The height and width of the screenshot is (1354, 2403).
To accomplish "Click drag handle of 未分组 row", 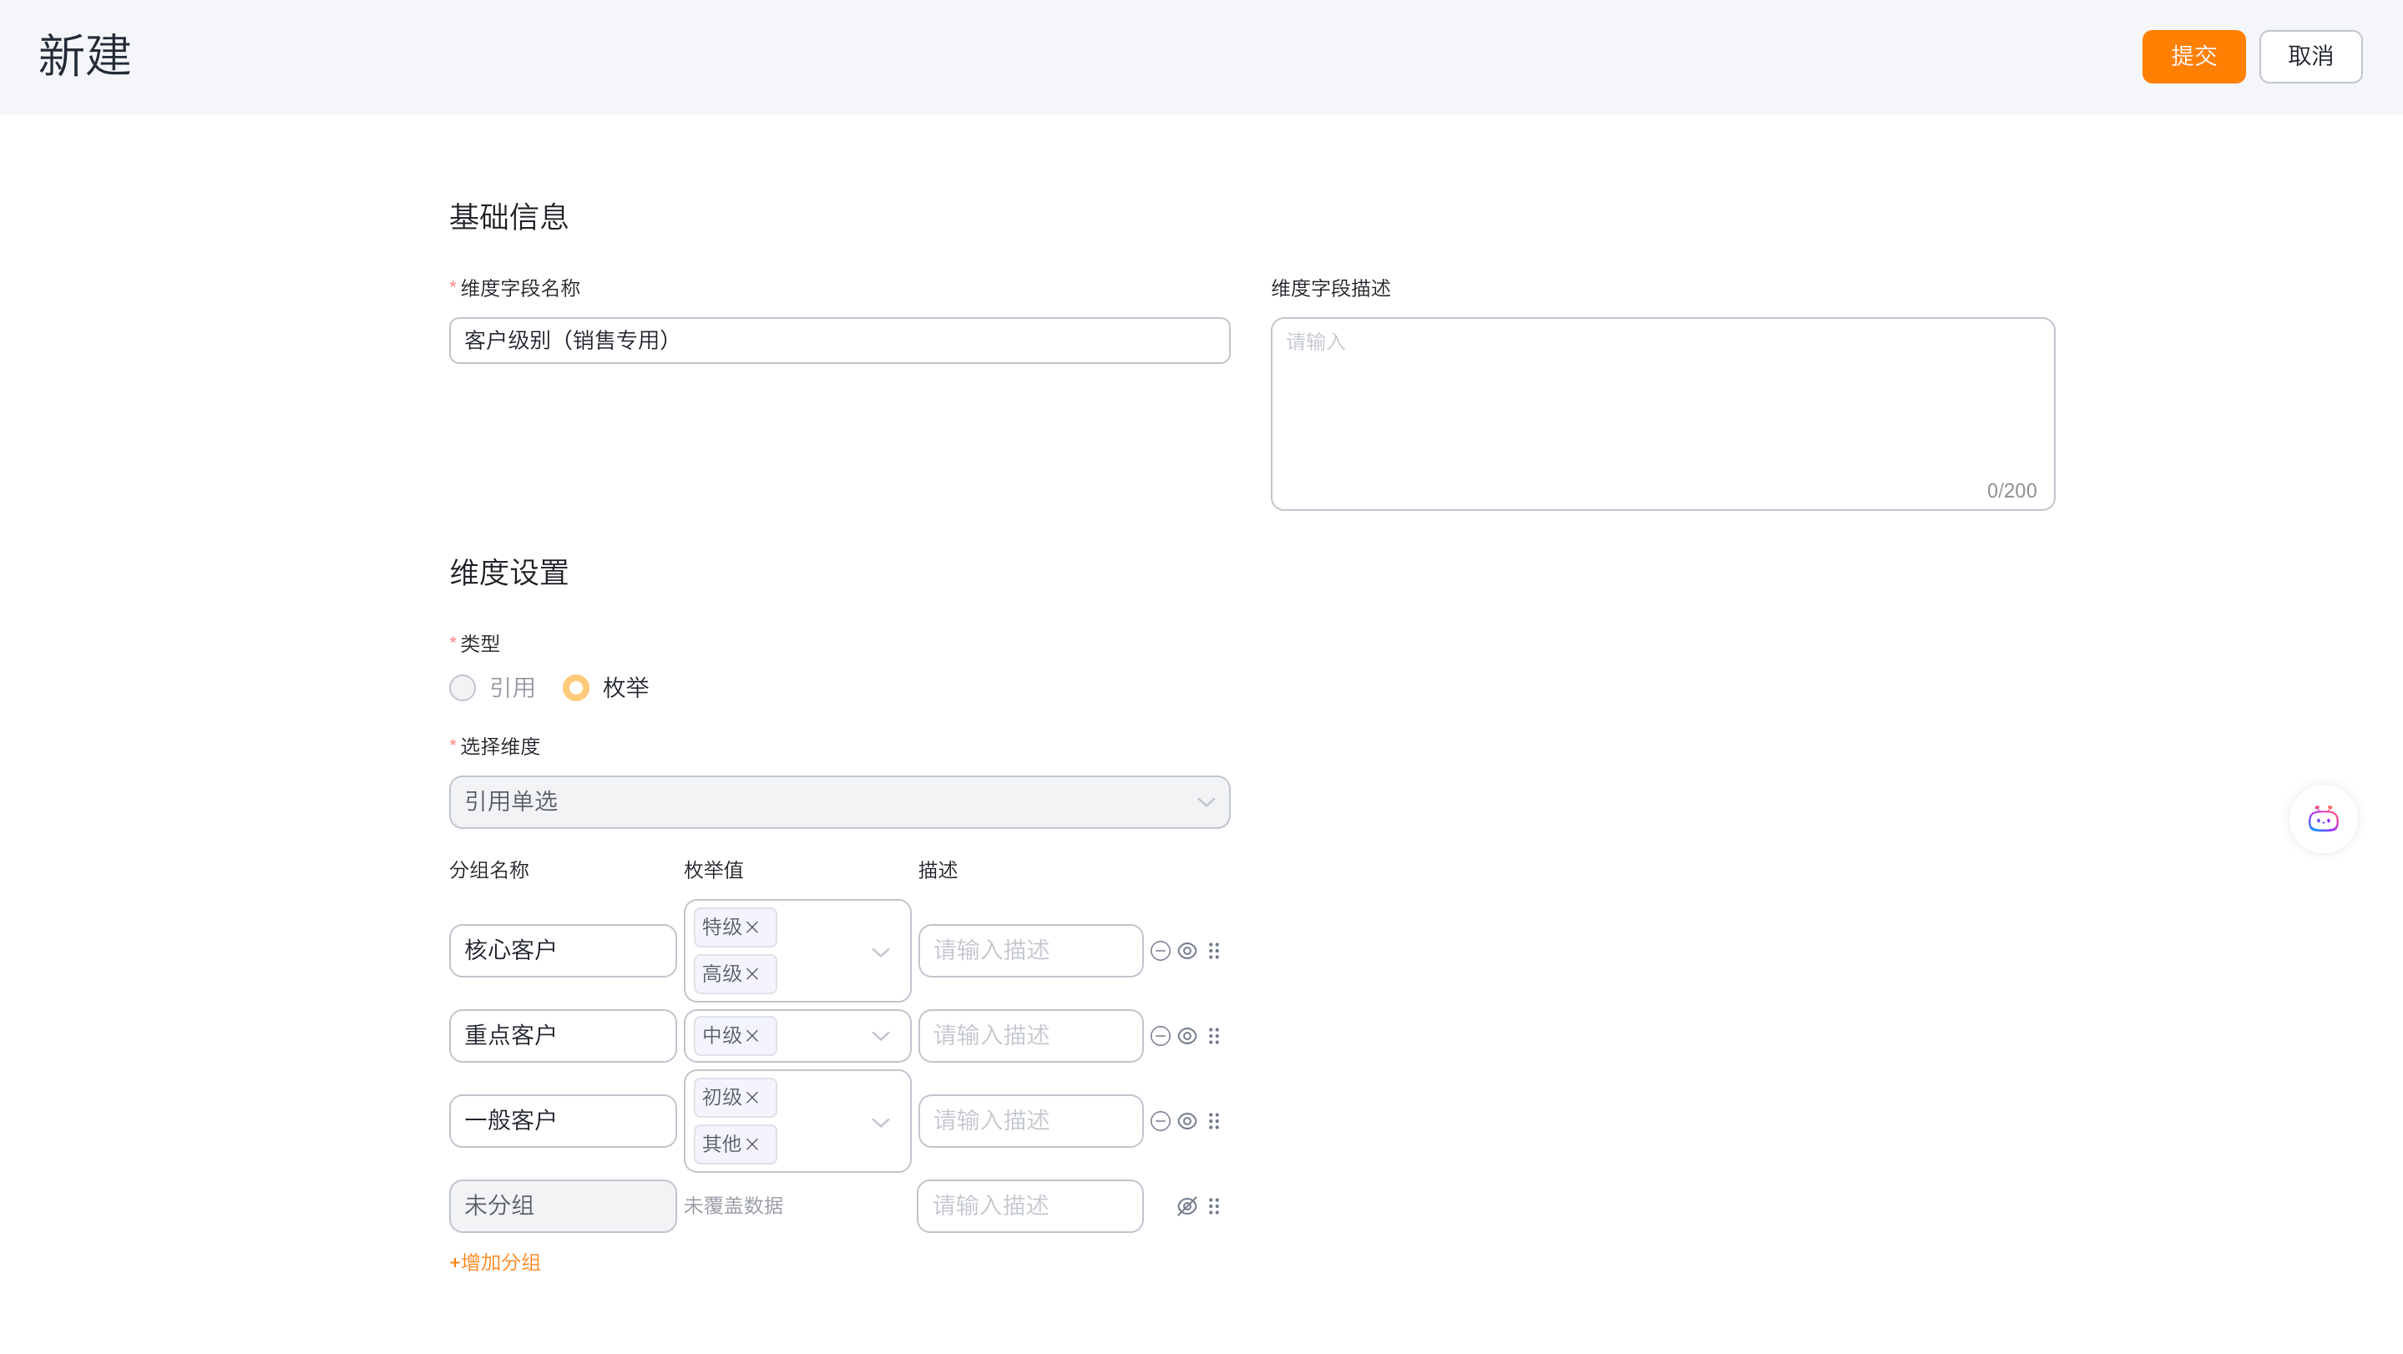I will click(1214, 1207).
